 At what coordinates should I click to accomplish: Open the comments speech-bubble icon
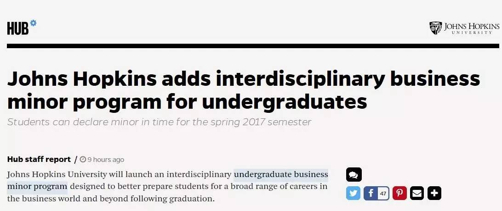pos(354,175)
